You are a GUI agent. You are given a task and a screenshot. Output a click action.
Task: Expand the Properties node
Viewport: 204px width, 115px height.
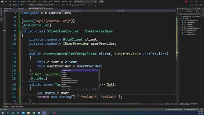[183, 25]
